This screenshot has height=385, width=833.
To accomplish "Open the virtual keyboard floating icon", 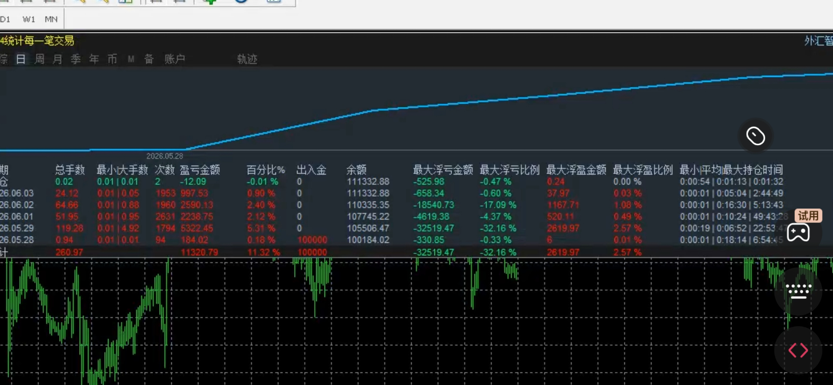I will (x=798, y=291).
